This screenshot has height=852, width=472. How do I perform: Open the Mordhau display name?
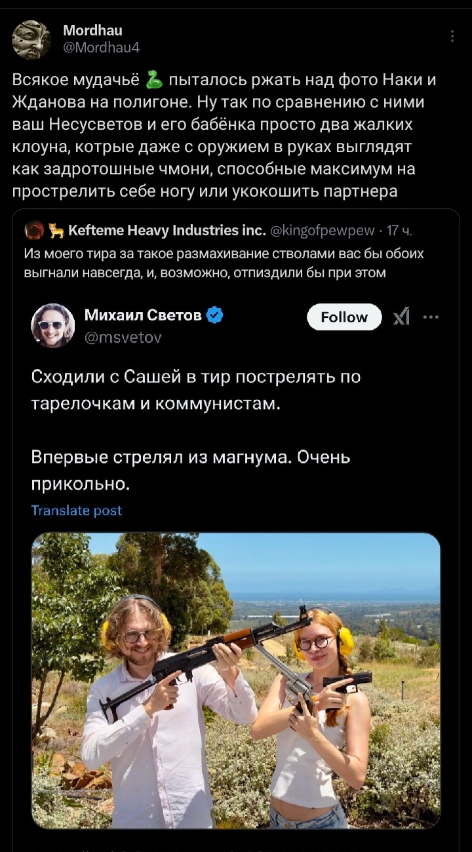[x=92, y=30]
